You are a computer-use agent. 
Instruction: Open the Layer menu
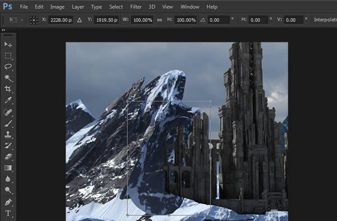[x=78, y=7]
